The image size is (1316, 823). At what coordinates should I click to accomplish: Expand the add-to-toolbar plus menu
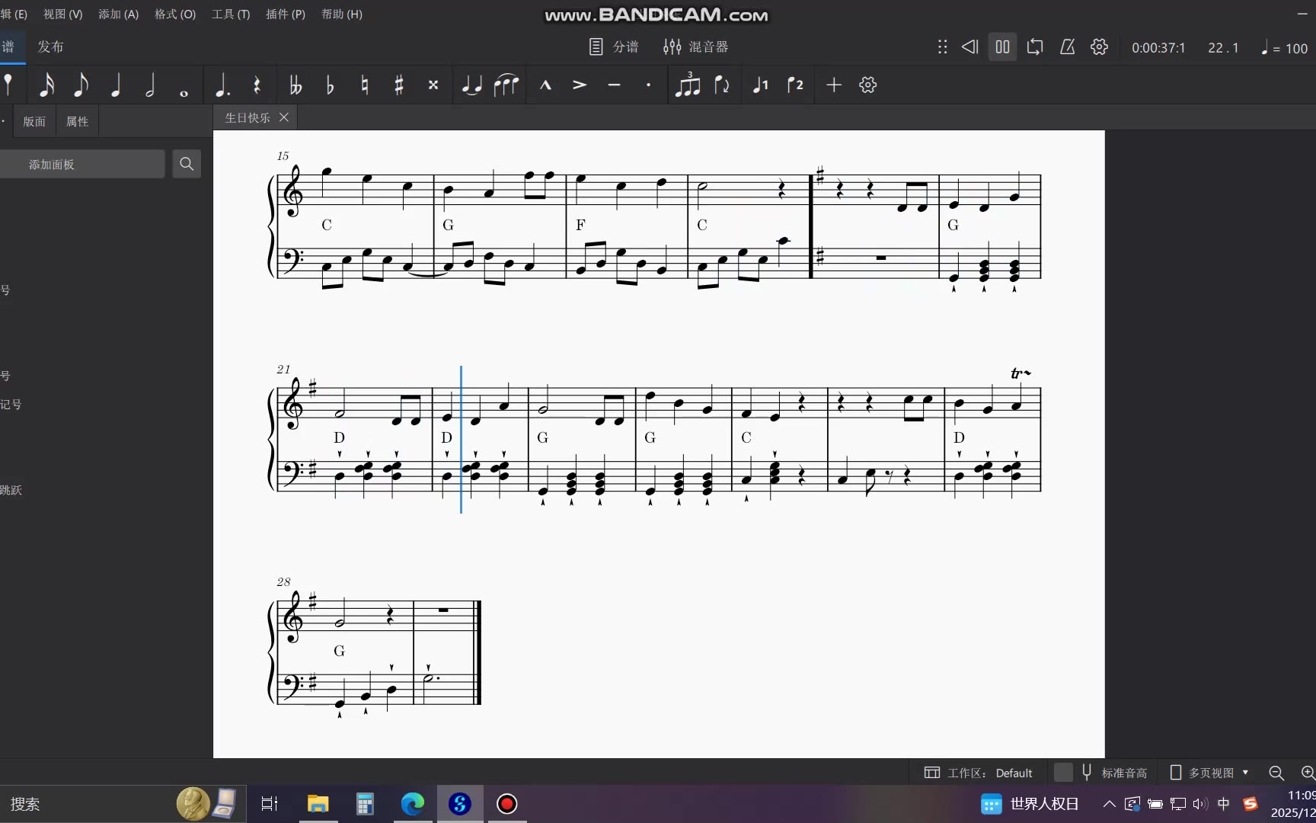coord(834,85)
